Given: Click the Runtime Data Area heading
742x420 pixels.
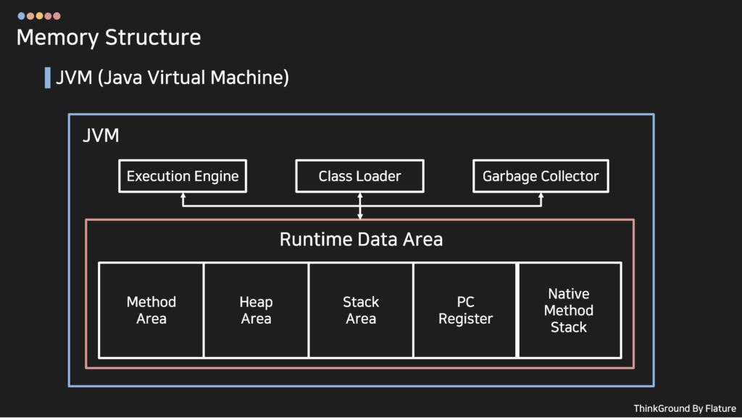Looking at the screenshot, I should point(361,239).
